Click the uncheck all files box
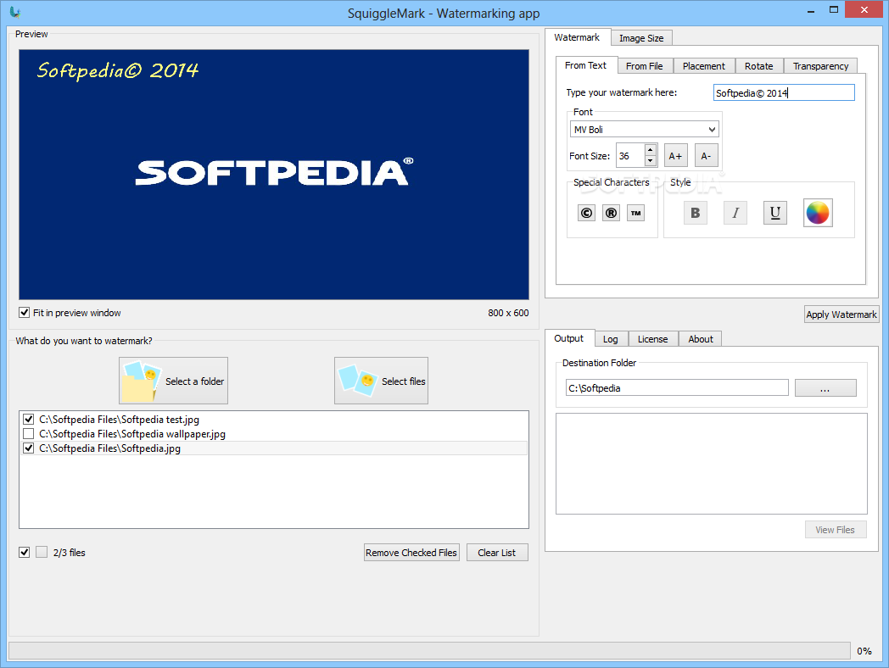 tap(42, 553)
